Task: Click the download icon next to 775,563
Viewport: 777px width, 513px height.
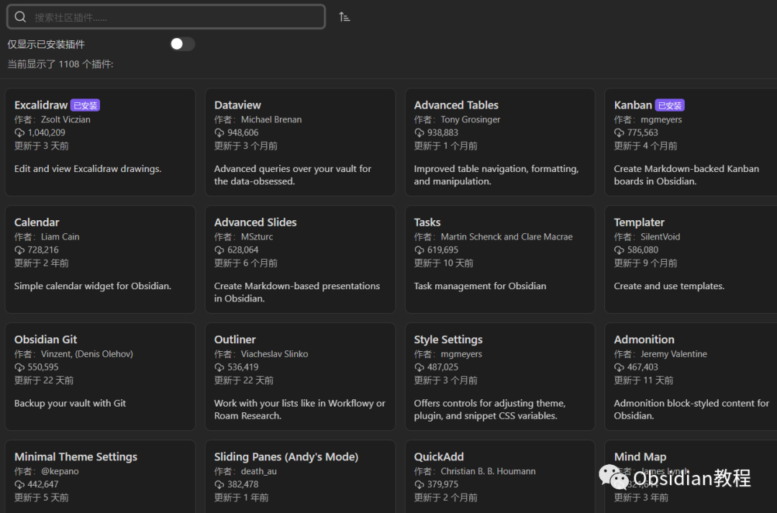Action: pyautogui.click(x=619, y=133)
